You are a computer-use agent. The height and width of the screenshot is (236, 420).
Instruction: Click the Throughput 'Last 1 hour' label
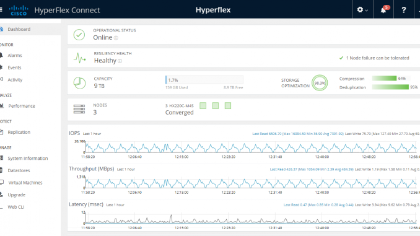[126, 169]
